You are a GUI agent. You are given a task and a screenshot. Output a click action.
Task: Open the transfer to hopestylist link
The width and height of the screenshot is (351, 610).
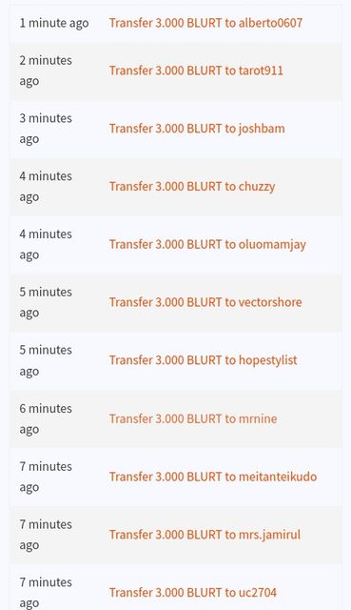203,360
